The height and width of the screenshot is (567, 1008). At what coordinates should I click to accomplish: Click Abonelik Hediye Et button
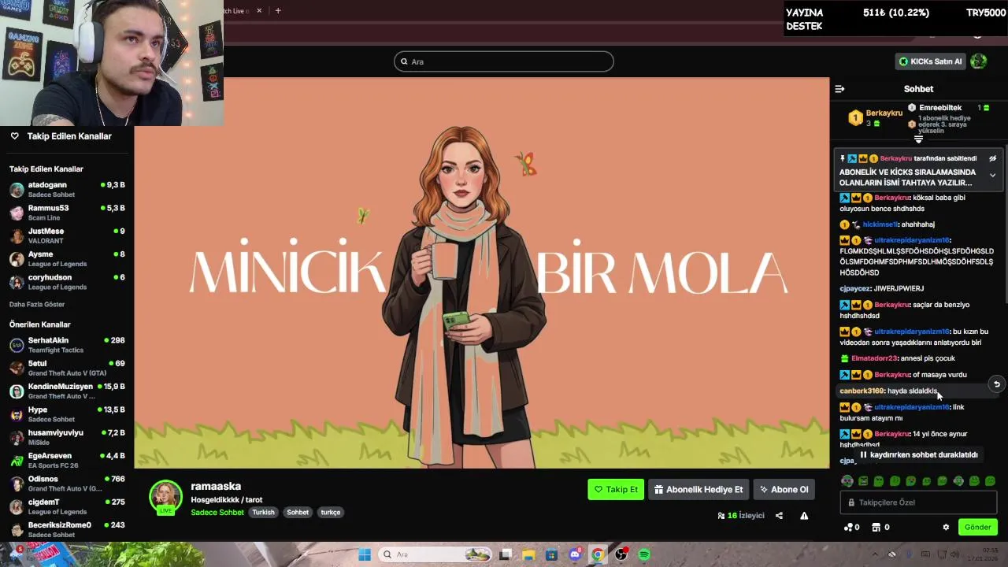[699, 489]
